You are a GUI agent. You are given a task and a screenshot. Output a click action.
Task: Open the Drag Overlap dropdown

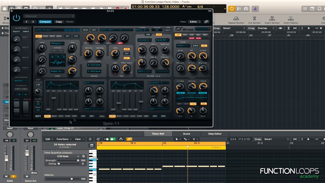click(x=266, y=28)
